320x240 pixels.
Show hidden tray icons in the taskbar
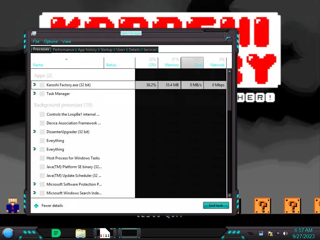tap(251, 234)
